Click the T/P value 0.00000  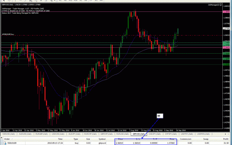[154, 143]
